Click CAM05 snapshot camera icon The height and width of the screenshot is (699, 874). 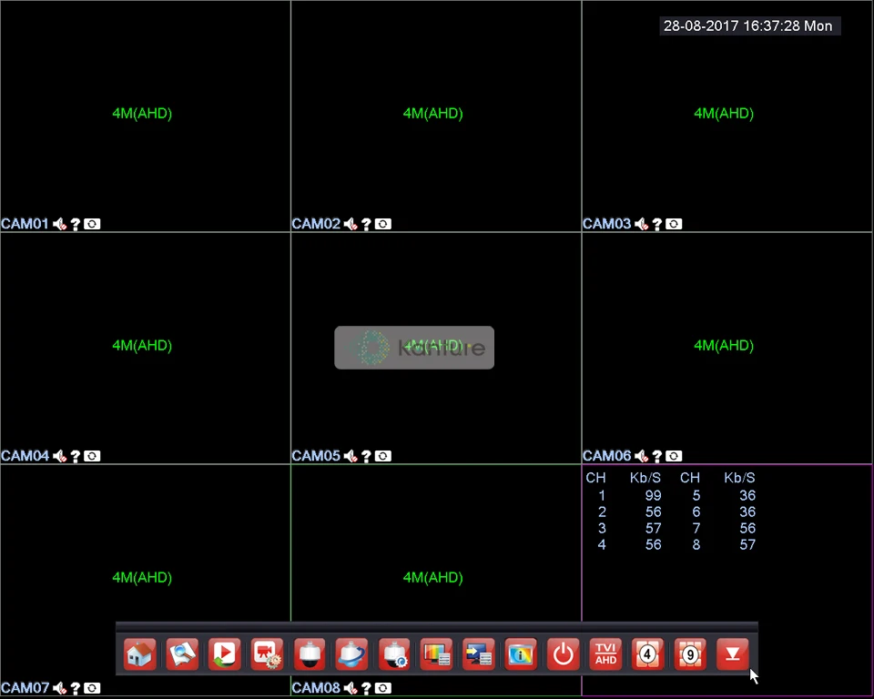tap(383, 456)
